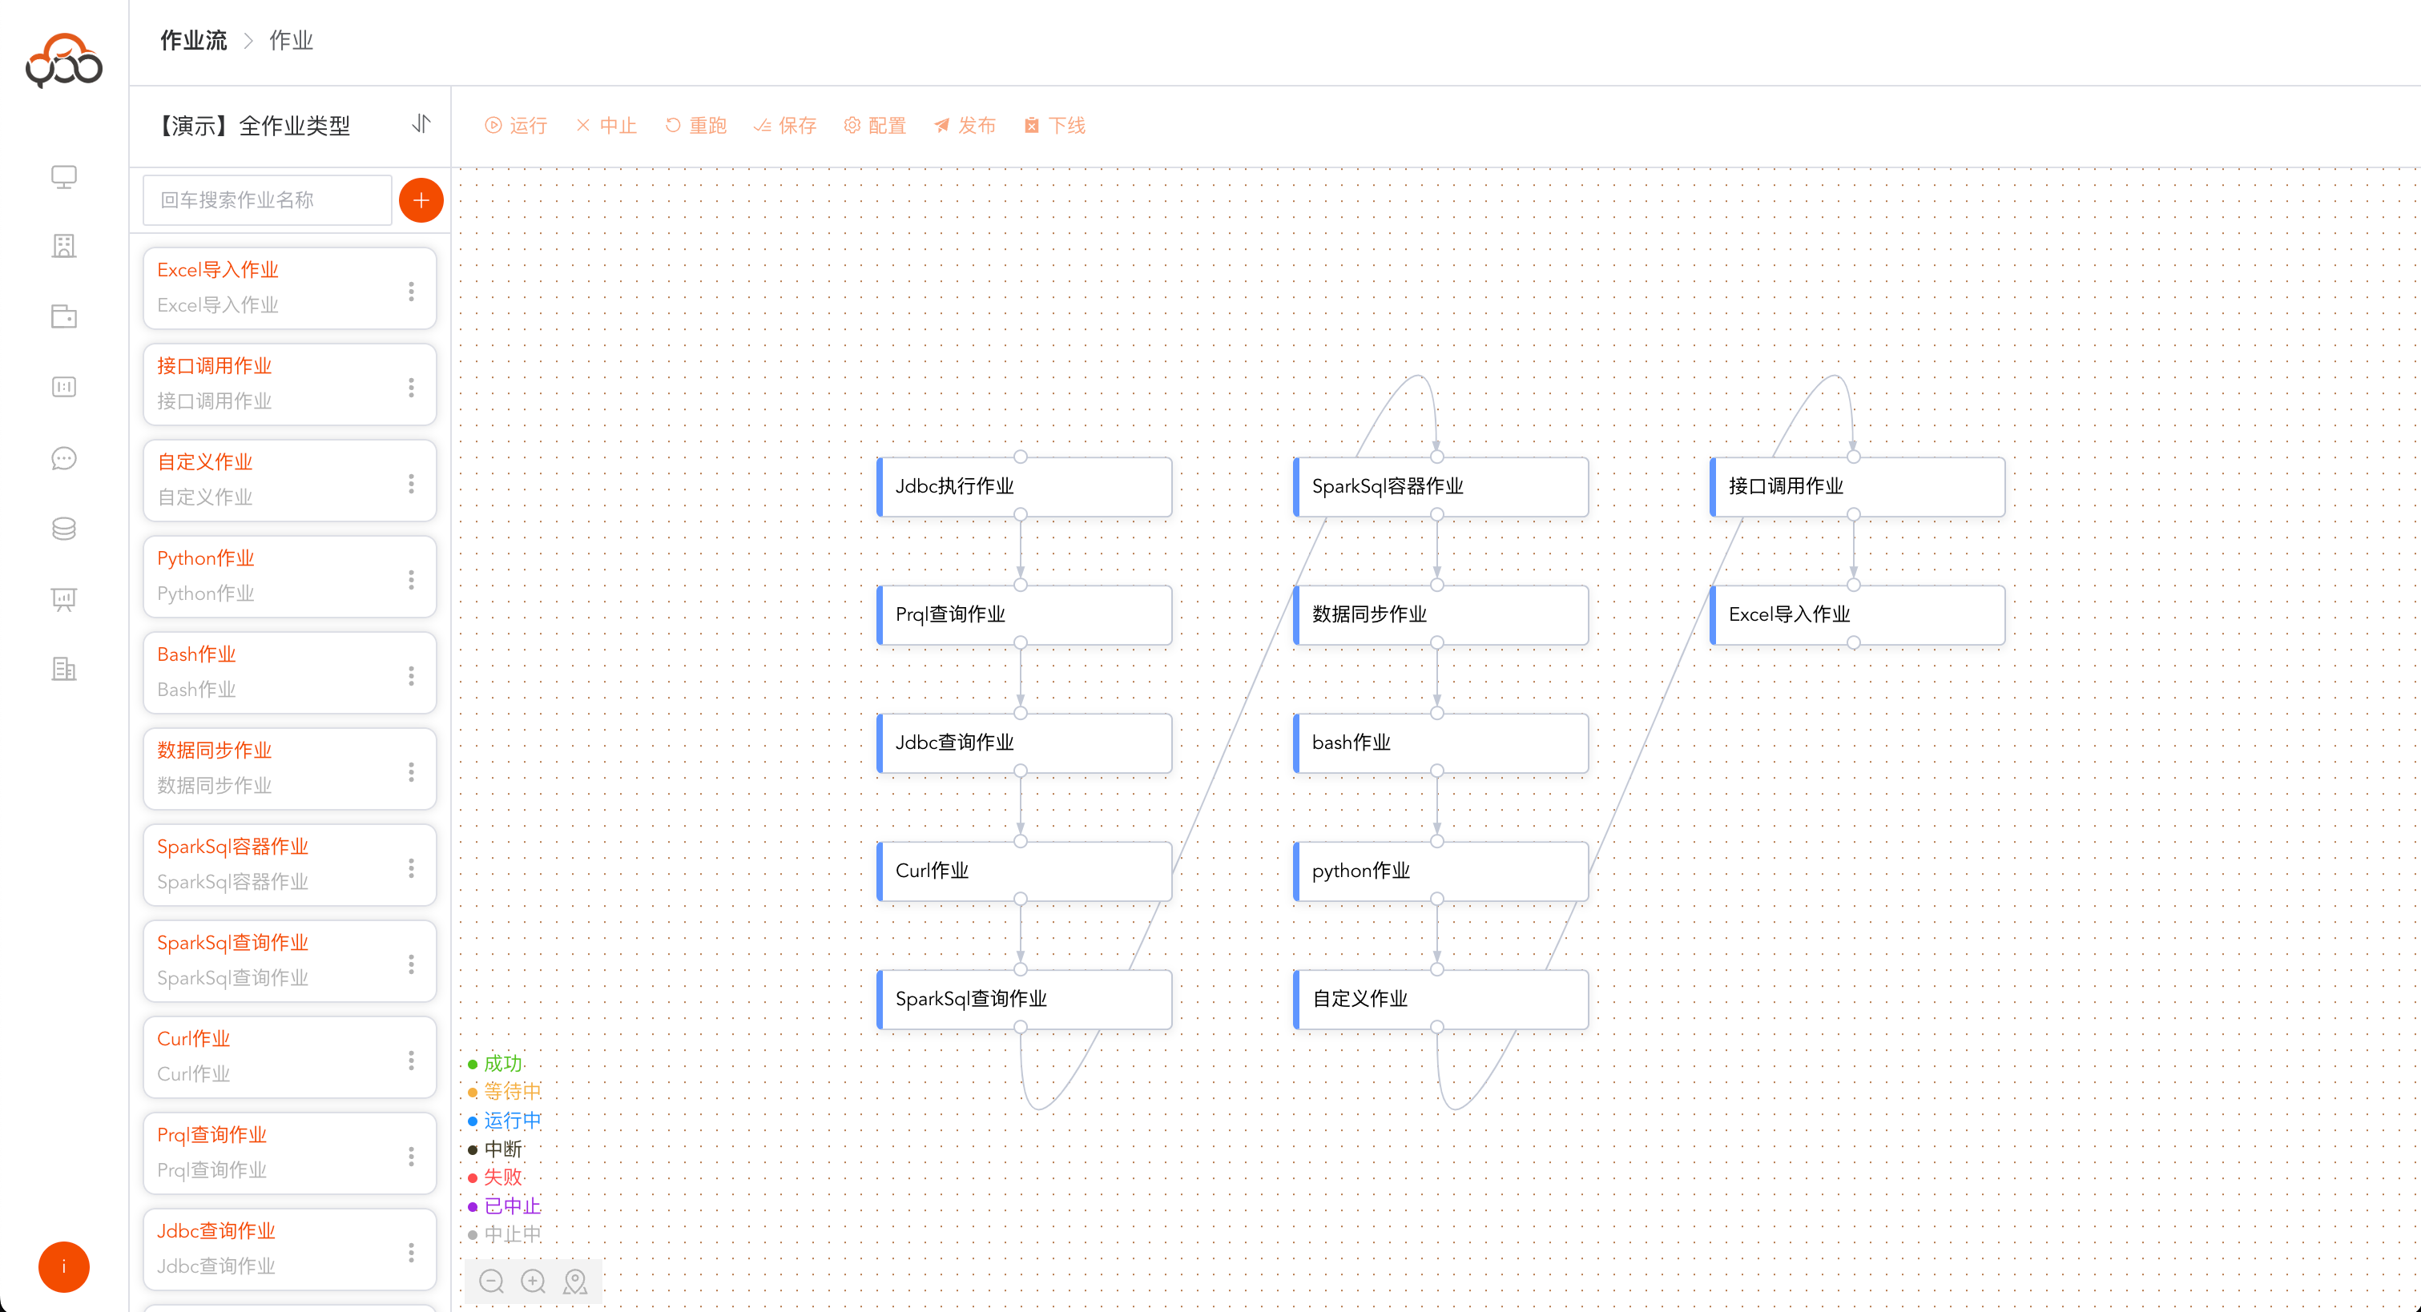This screenshot has width=2421, height=1312.
Task: Open the monitor icon in left sidebar
Action: [x=64, y=177]
